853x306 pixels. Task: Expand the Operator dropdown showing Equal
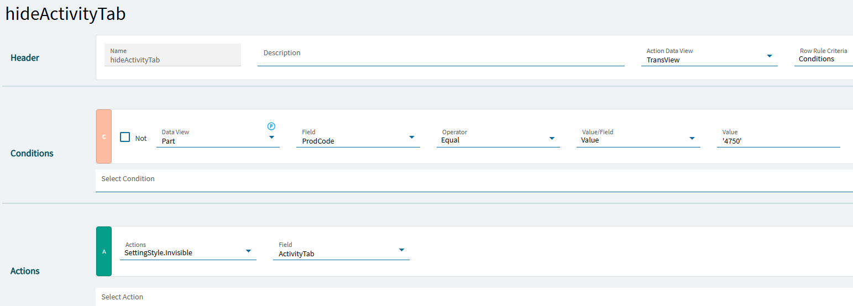[x=552, y=138]
